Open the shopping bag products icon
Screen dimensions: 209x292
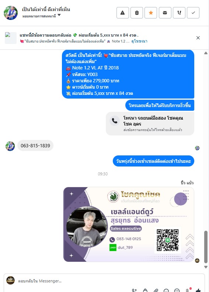[x=145, y=291]
